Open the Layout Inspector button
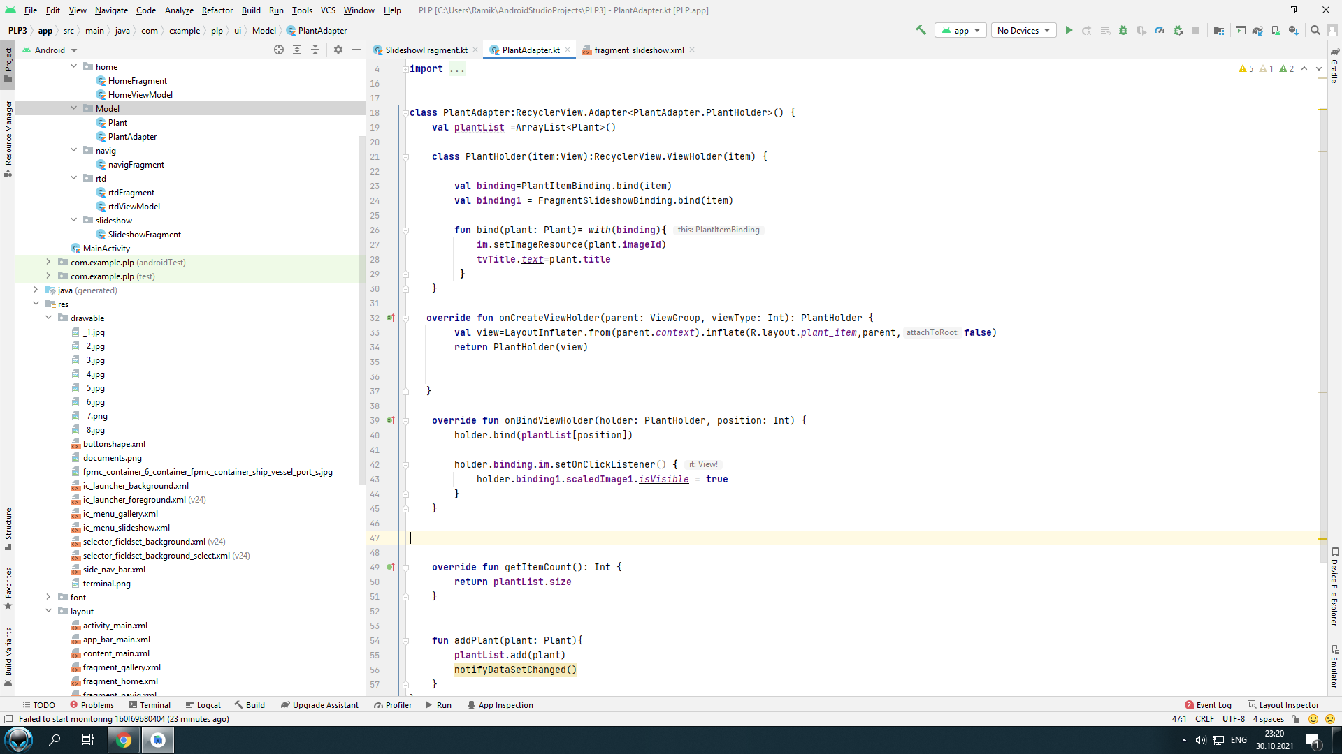Viewport: 1342px width, 754px height. [x=1283, y=705]
